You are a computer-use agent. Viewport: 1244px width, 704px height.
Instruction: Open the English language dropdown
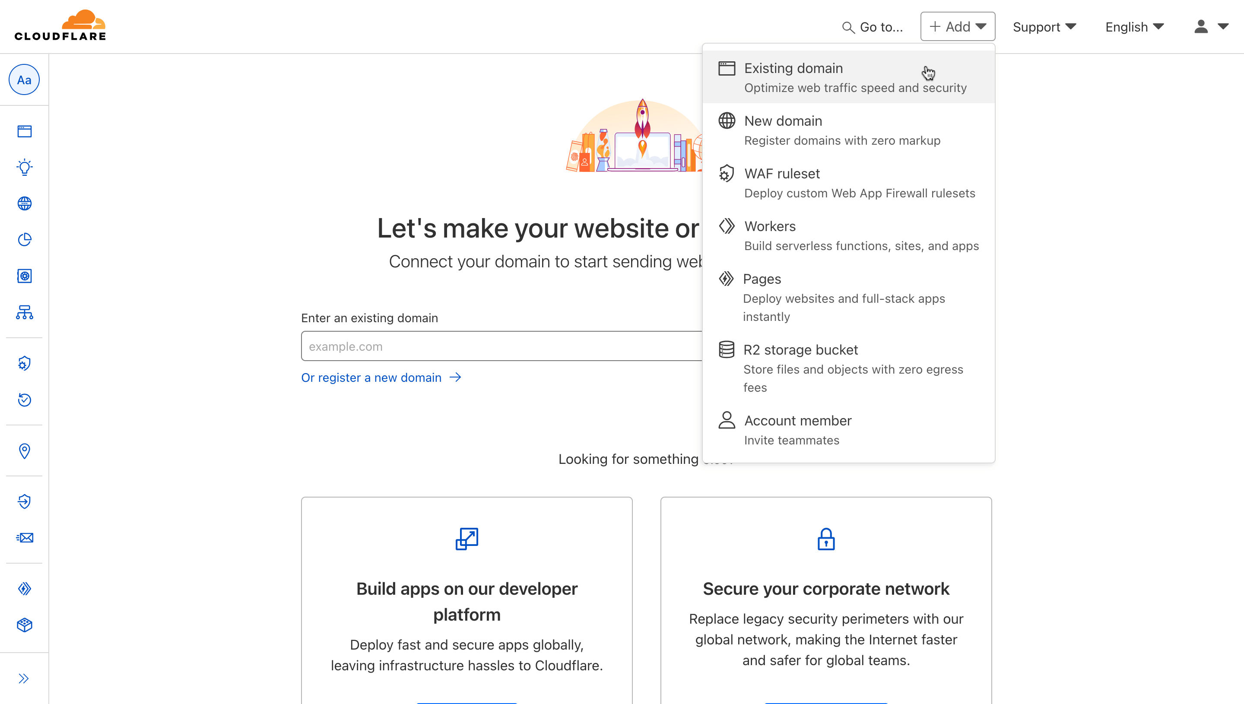pos(1134,27)
